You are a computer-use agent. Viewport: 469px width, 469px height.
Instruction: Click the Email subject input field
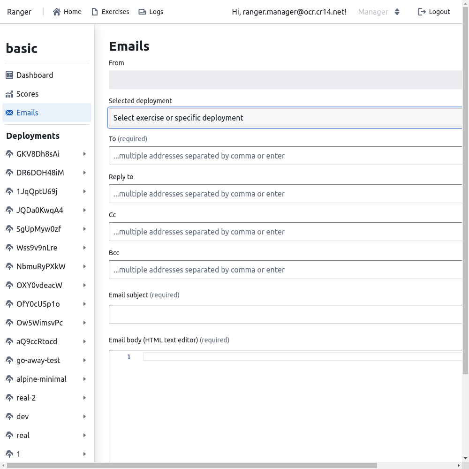click(x=285, y=314)
